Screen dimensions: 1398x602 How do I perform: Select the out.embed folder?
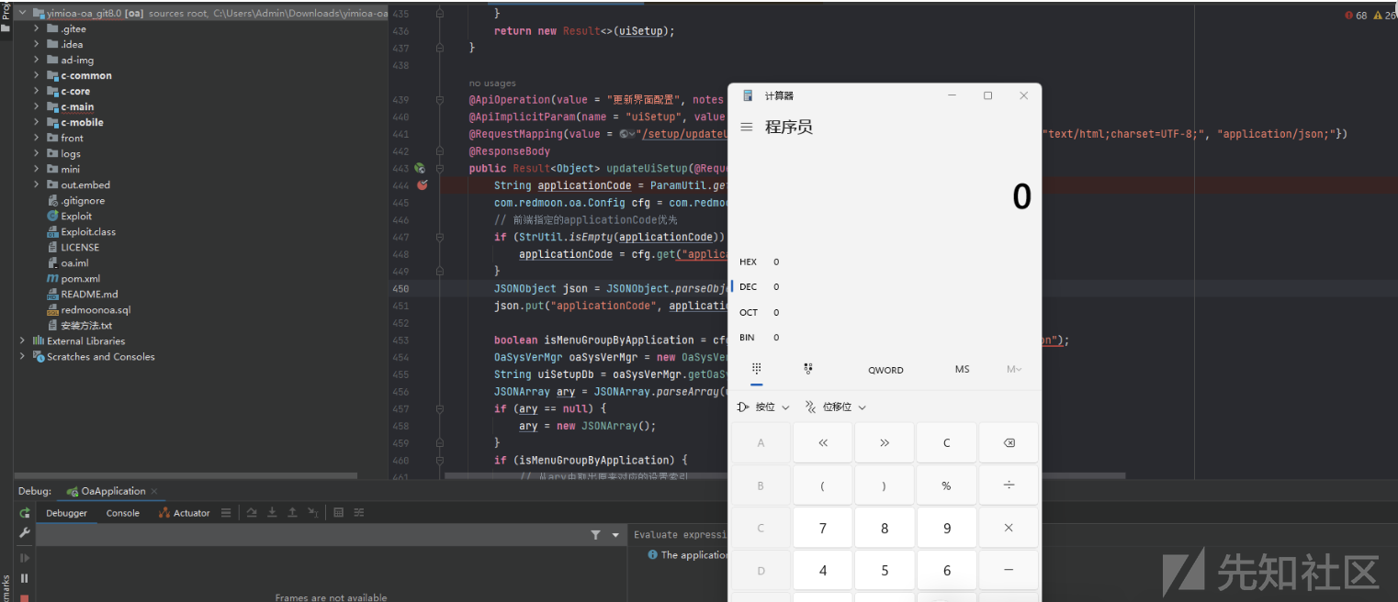pos(85,184)
